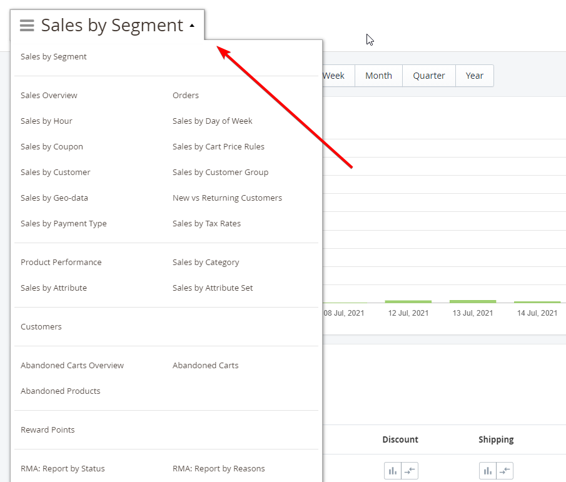The image size is (566, 482).
Task: Open the Reward Points report
Action: (x=48, y=429)
